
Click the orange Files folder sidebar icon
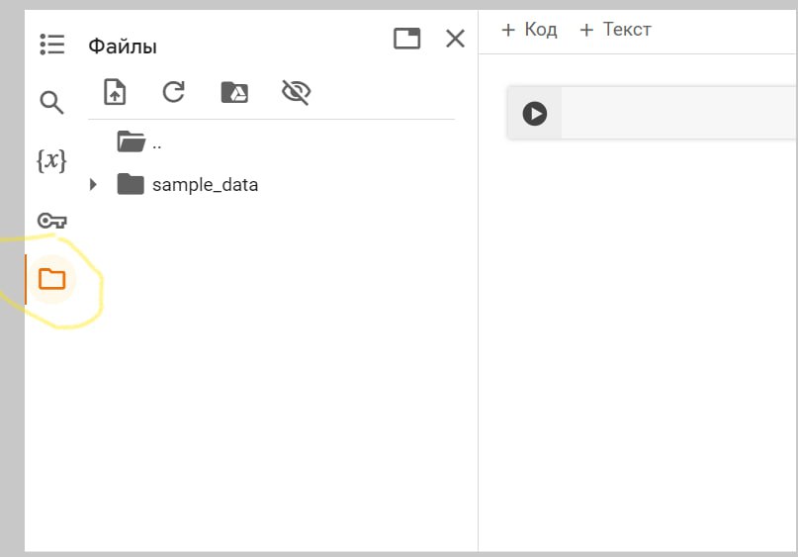(51, 279)
